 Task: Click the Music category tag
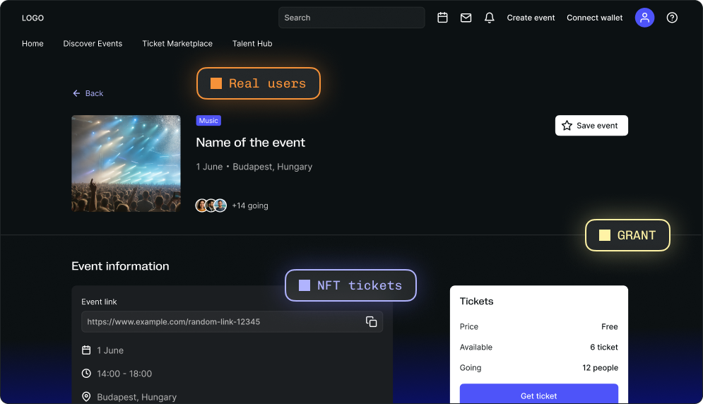208,121
